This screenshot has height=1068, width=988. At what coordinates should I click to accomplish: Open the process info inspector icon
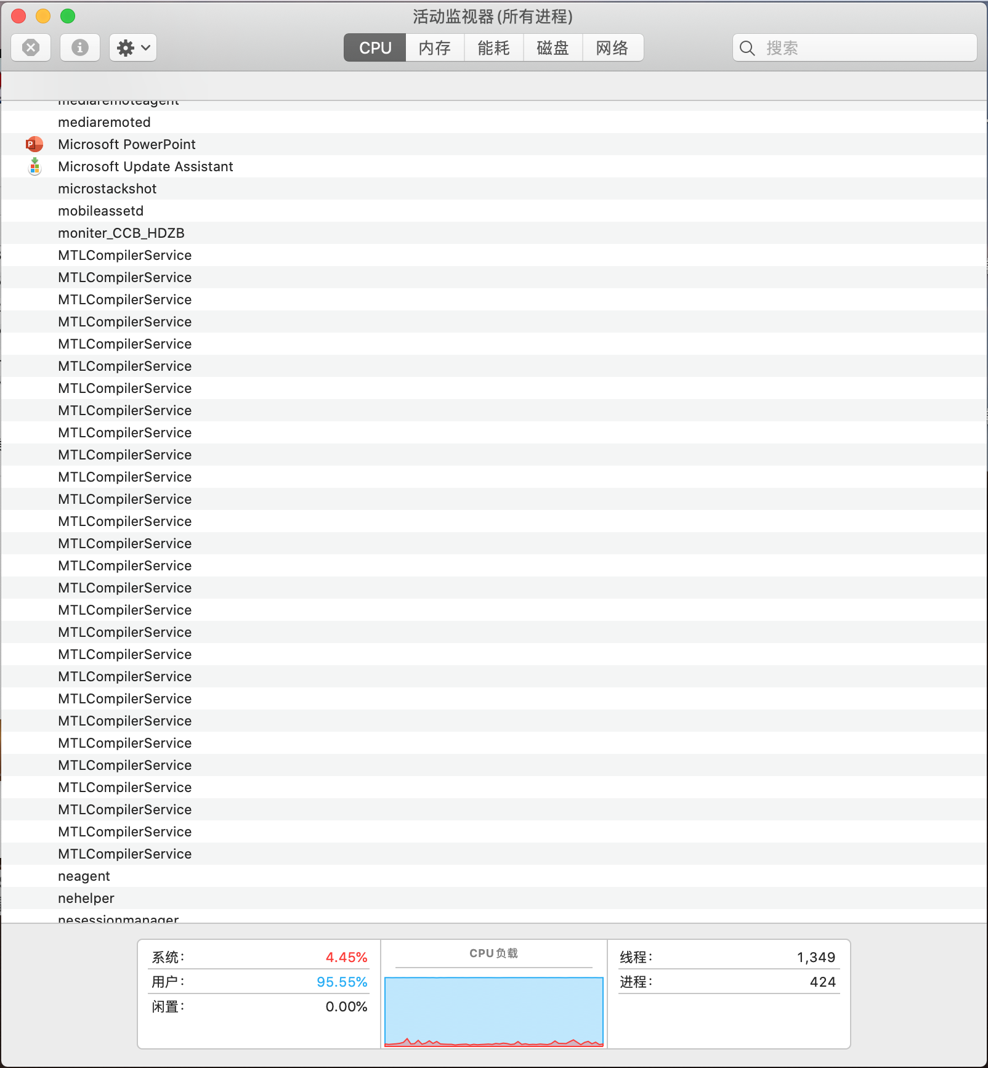pyautogui.click(x=80, y=48)
